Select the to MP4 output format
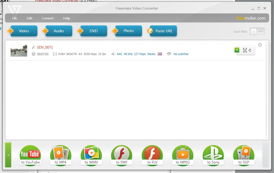 coord(61,155)
